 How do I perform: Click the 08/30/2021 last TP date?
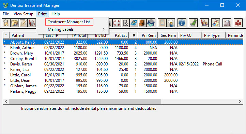54,64
